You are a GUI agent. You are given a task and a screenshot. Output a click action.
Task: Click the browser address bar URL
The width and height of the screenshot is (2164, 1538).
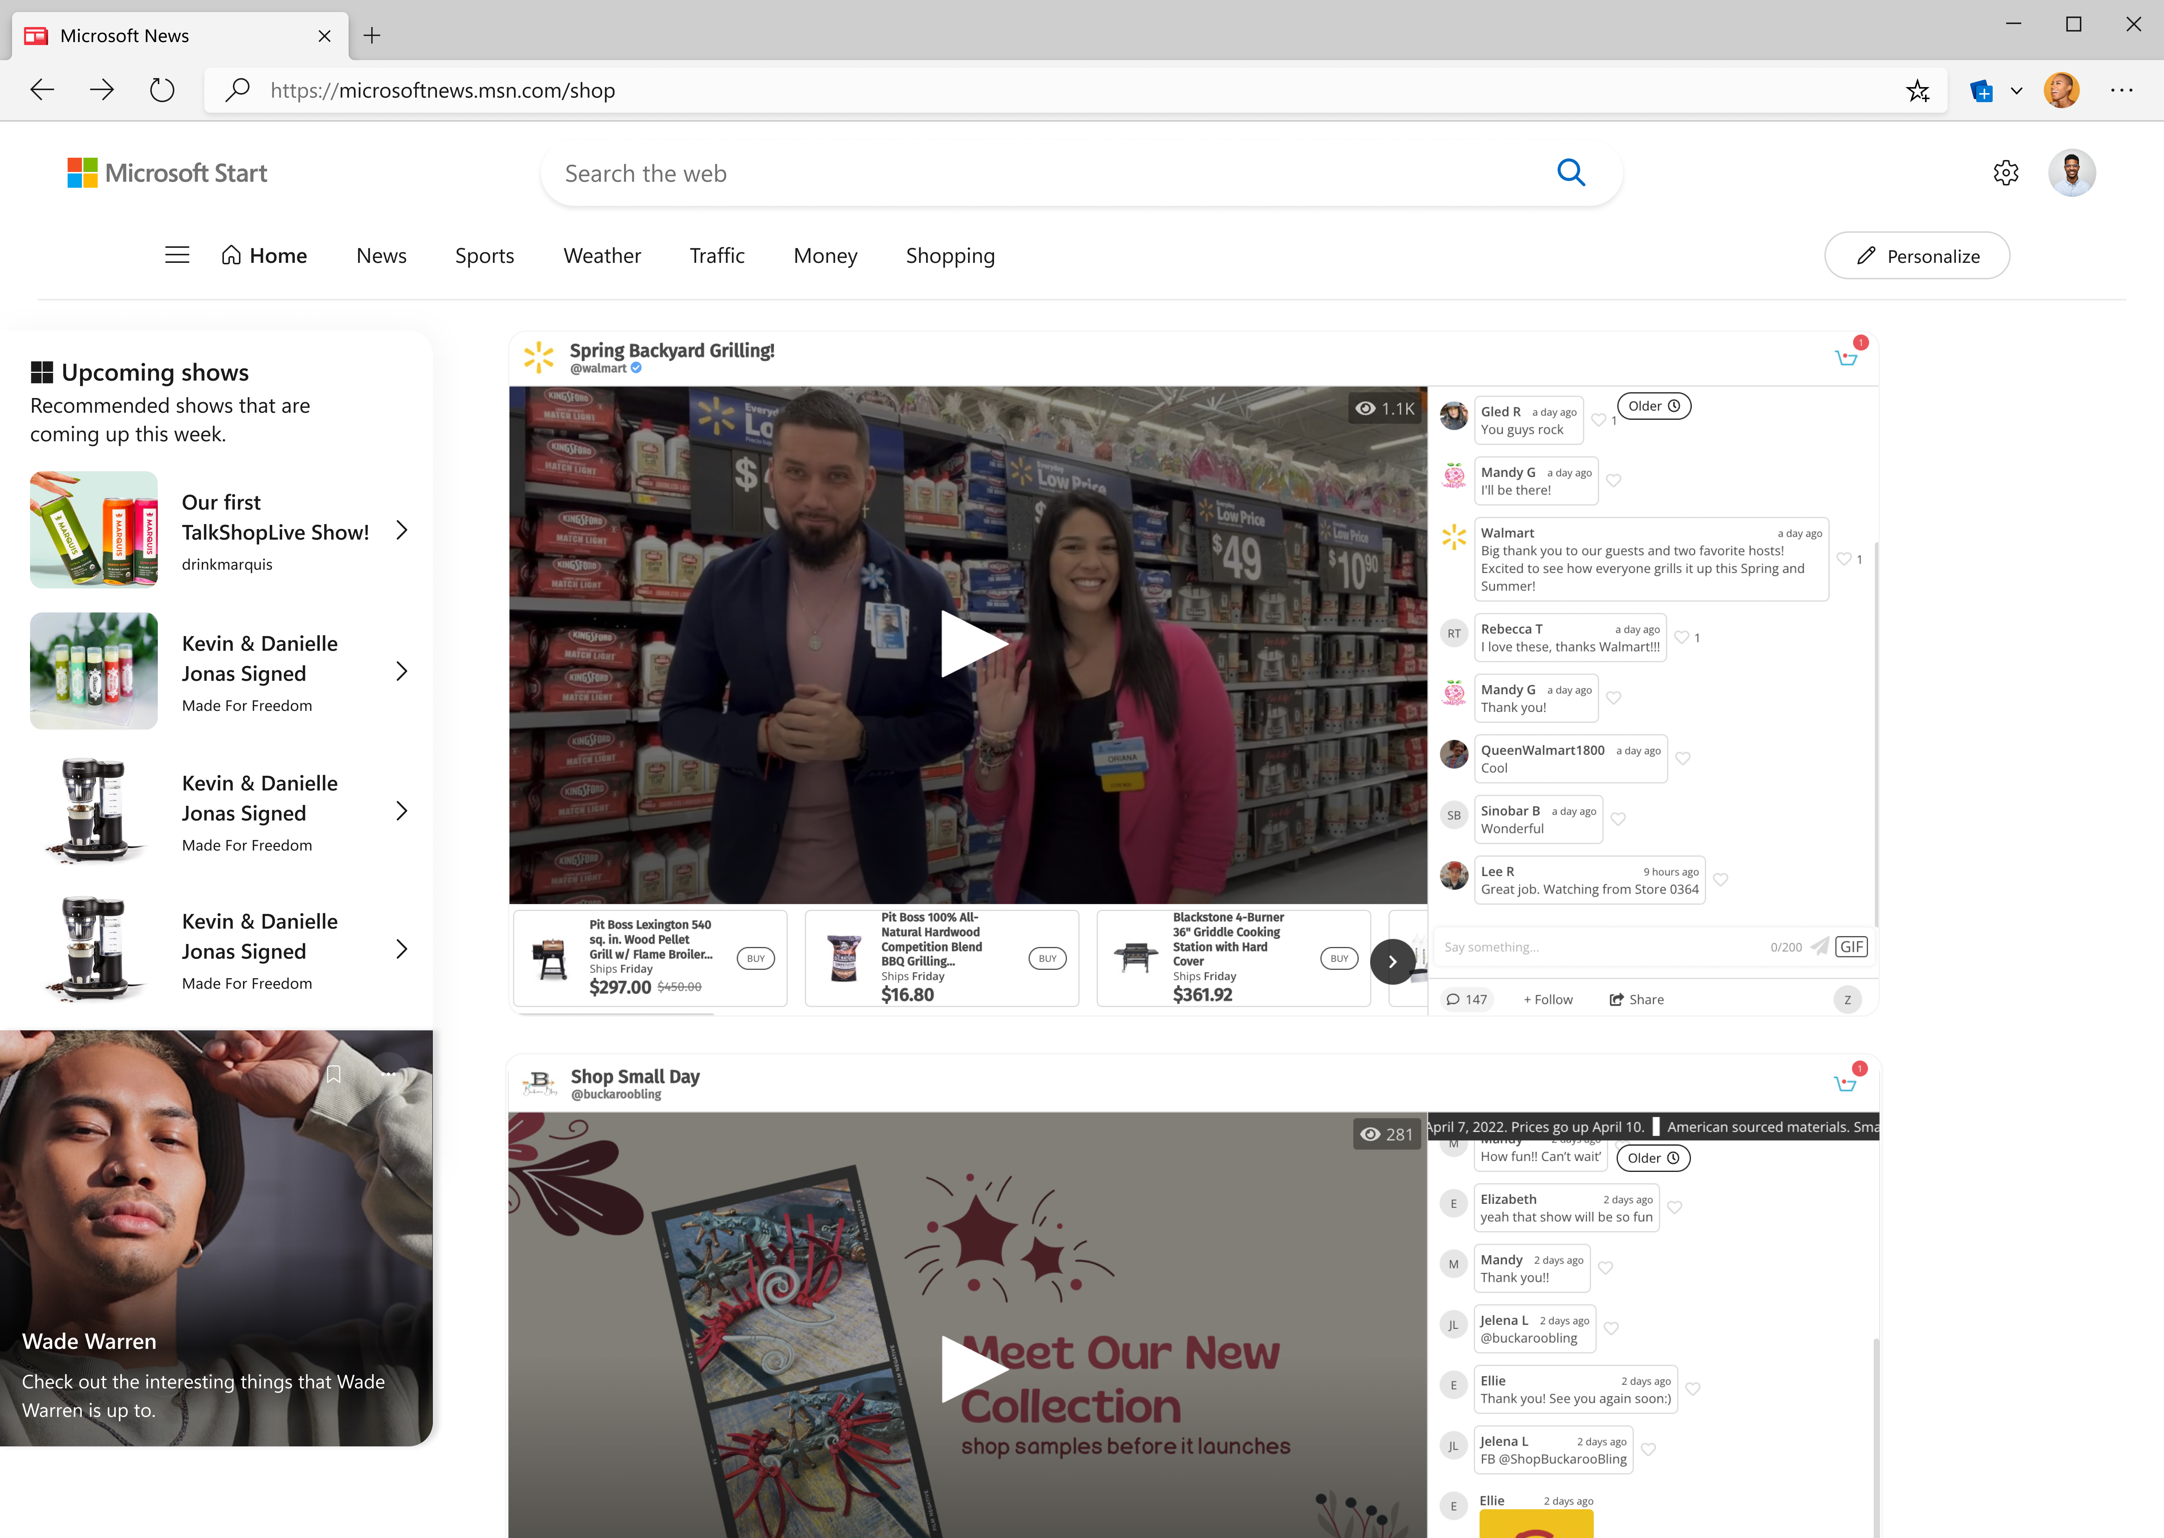click(443, 90)
